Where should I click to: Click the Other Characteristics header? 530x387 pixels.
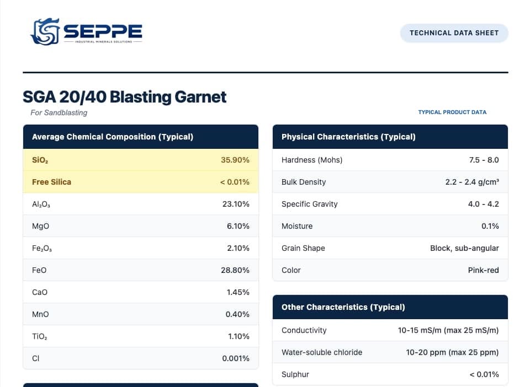390,307
